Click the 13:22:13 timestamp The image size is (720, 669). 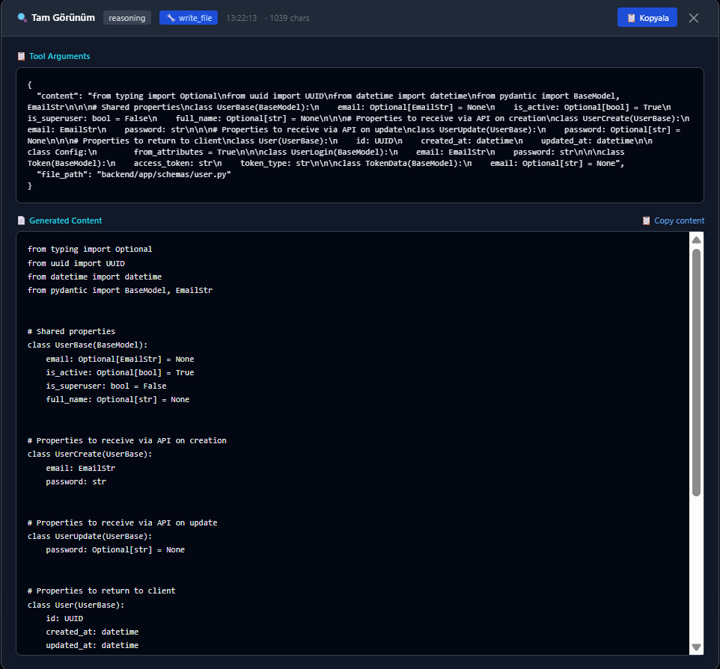tap(241, 18)
